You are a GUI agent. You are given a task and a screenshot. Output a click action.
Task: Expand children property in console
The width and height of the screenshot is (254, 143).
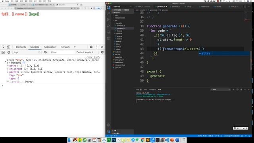pos(8,69)
